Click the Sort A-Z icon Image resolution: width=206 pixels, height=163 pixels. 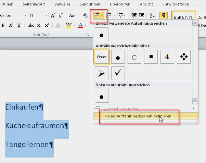pos(152,15)
